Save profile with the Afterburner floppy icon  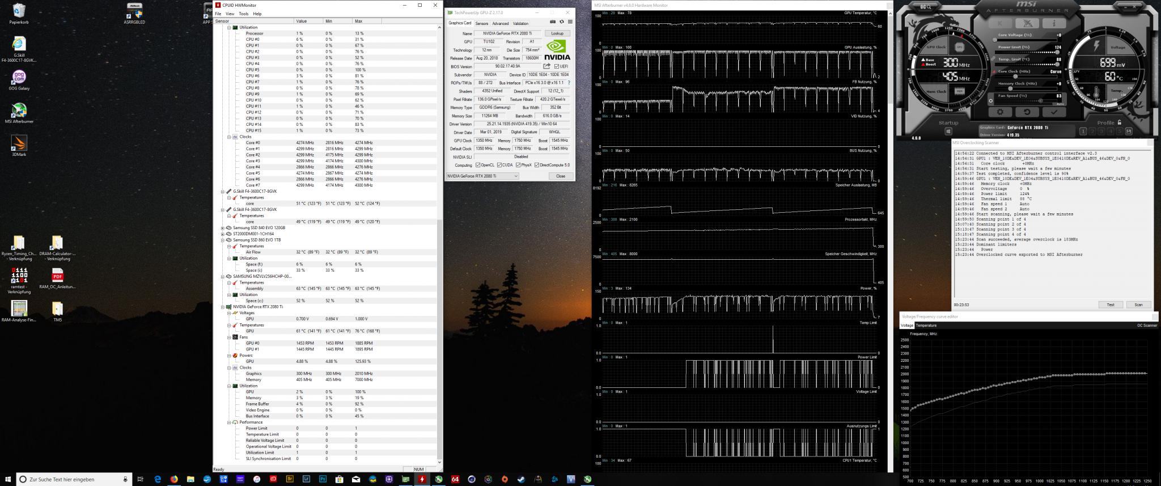coord(1129,132)
